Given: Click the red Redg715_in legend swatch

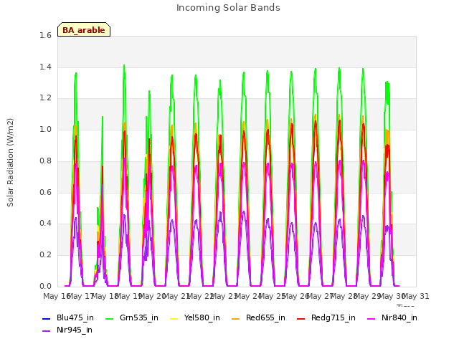Looking at the screenshot, I should [x=301, y=318].
